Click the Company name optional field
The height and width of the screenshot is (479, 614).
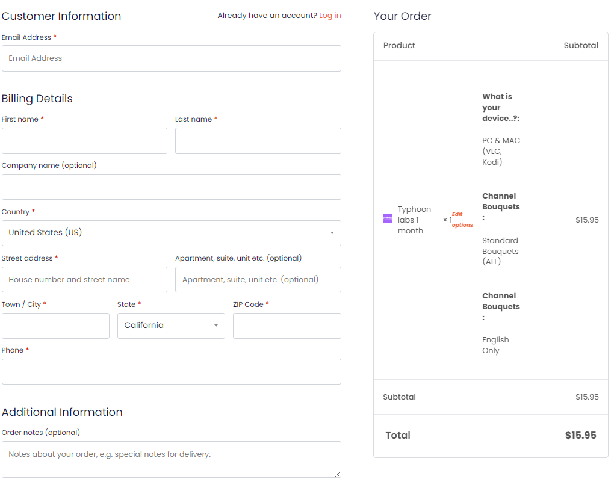171,187
